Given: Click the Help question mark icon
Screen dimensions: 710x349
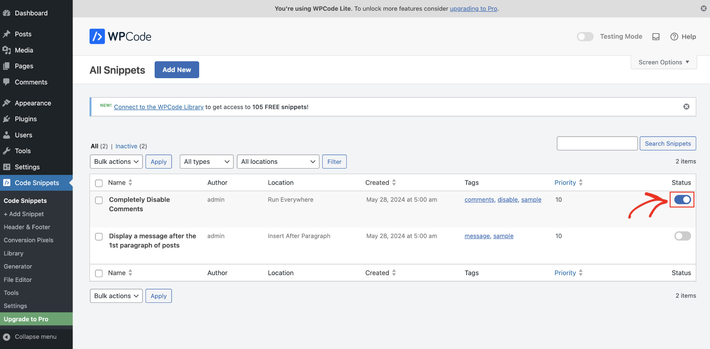Looking at the screenshot, I should 674,37.
